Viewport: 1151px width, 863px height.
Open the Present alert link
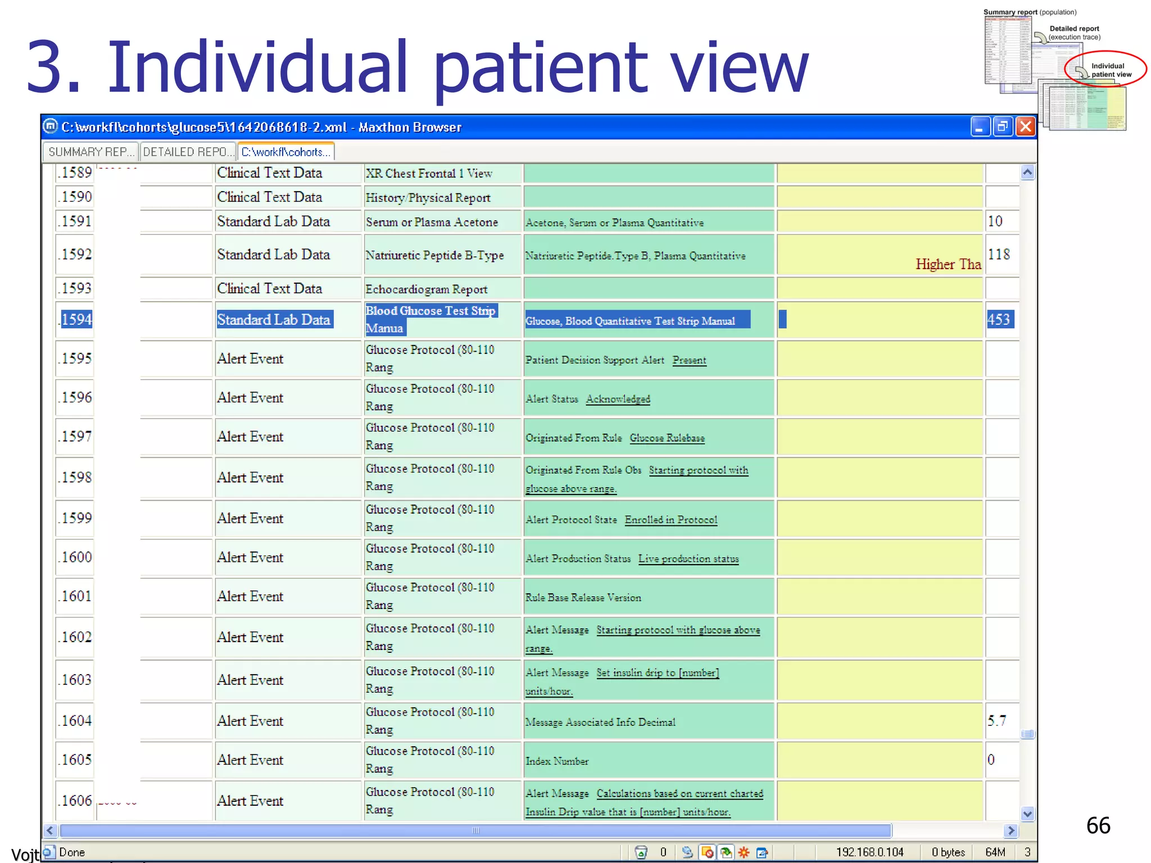click(689, 360)
